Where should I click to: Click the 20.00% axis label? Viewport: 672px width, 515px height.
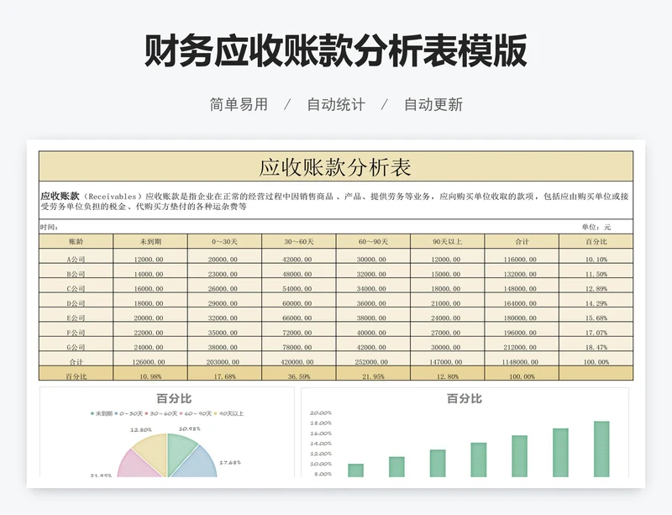pyautogui.click(x=321, y=413)
